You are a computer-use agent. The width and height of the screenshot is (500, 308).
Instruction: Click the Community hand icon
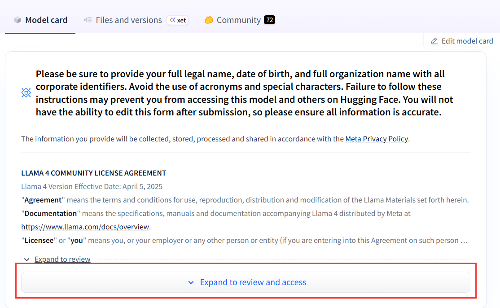click(x=209, y=20)
